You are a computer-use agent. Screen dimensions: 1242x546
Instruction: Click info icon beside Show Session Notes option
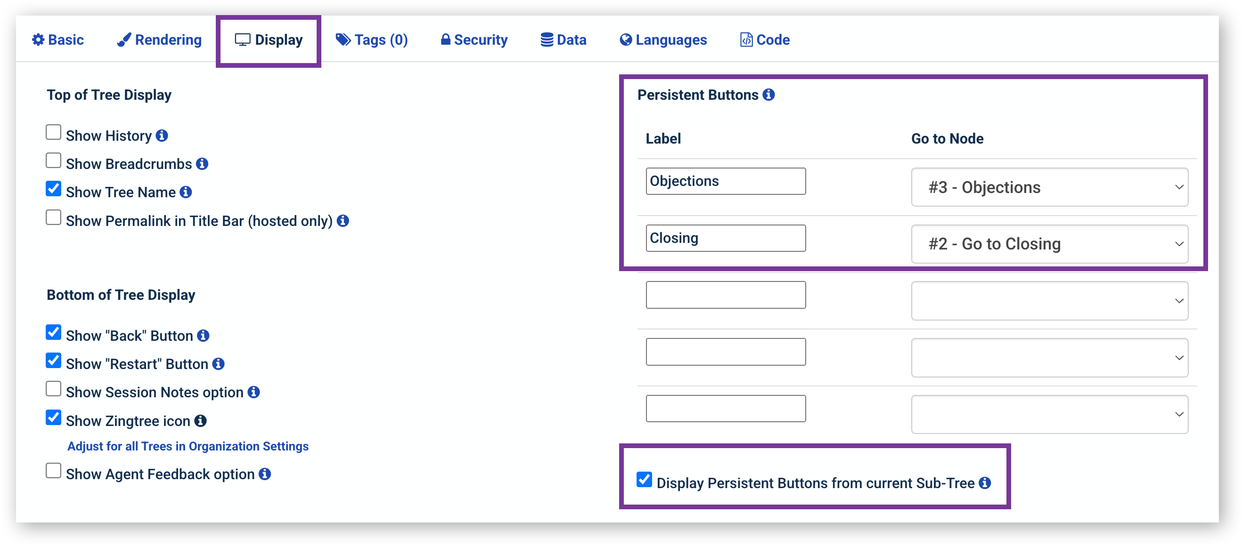point(253,392)
